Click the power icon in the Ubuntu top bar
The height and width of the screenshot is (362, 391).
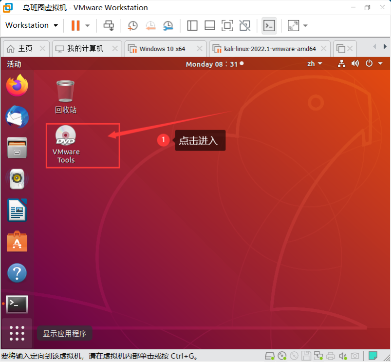coord(369,64)
